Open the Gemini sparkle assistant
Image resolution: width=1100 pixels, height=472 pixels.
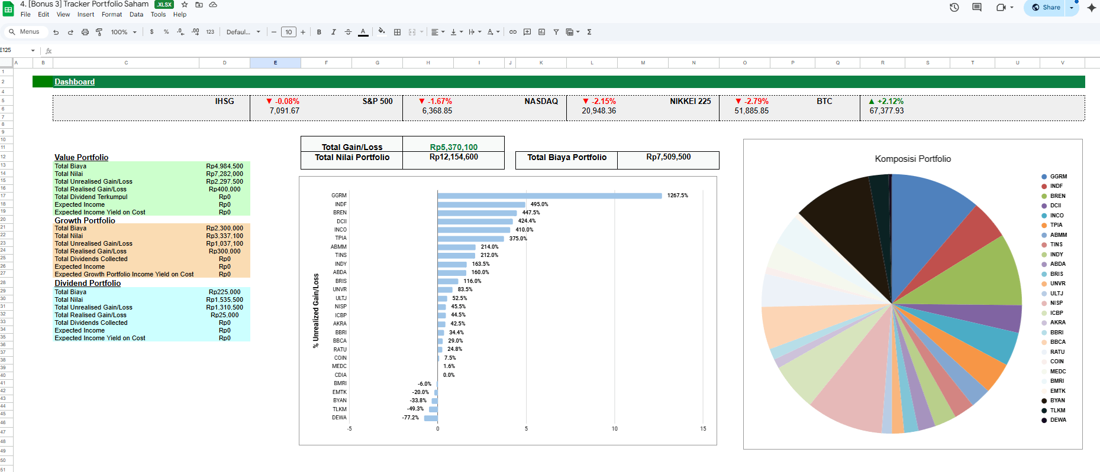pos(1092,8)
